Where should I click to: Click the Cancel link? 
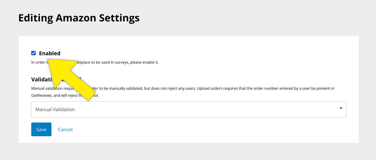(x=65, y=130)
